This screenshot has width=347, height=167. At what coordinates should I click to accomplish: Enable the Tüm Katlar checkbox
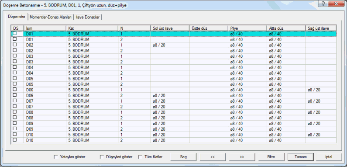pyautogui.click(x=140, y=157)
